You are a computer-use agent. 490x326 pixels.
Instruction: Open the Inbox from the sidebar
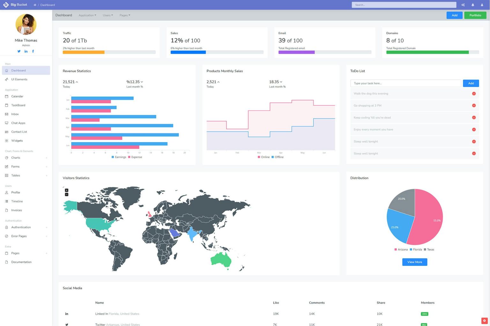[15, 114]
